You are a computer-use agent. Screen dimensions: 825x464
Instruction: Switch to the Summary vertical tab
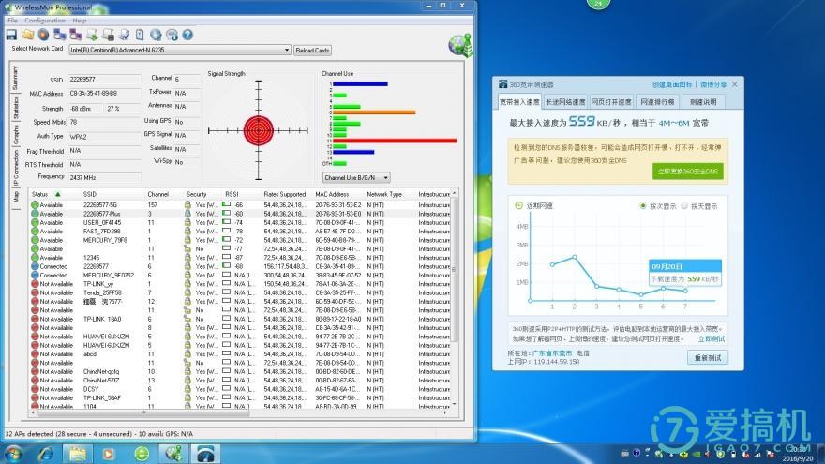[x=15, y=78]
